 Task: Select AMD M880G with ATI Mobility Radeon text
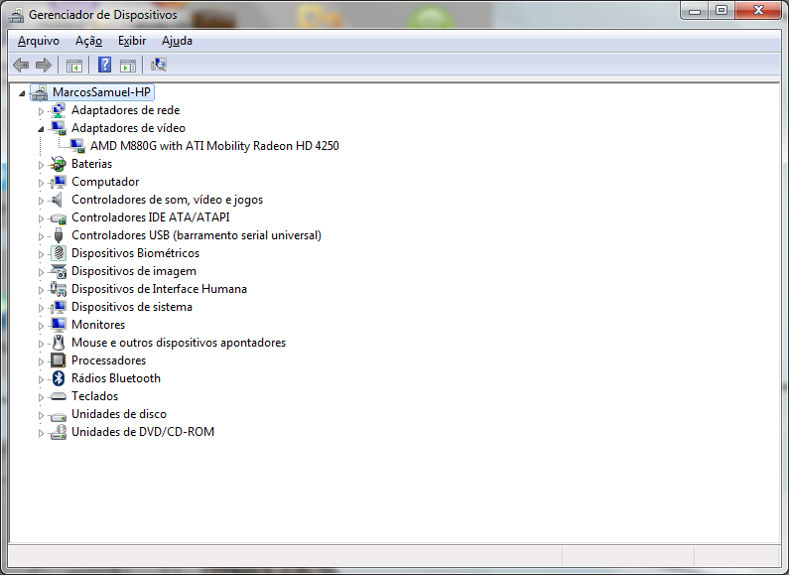point(214,146)
